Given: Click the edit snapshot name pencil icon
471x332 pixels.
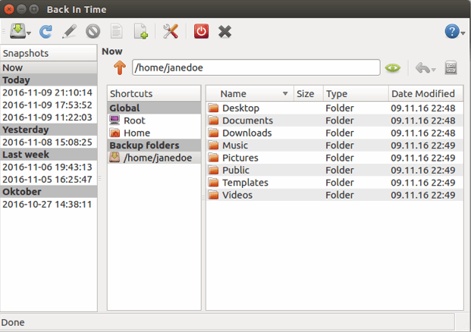Looking at the screenshot, I should point(69,31).
